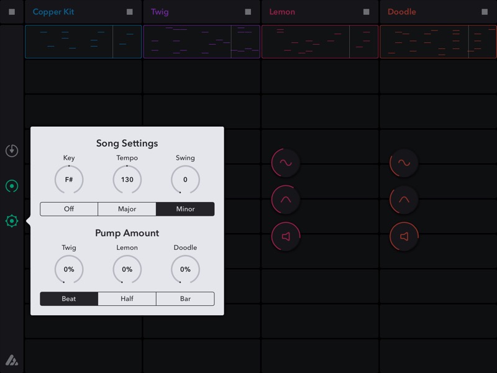
Task: Launch the Doodle clip
Action: (x=439, y=42)
